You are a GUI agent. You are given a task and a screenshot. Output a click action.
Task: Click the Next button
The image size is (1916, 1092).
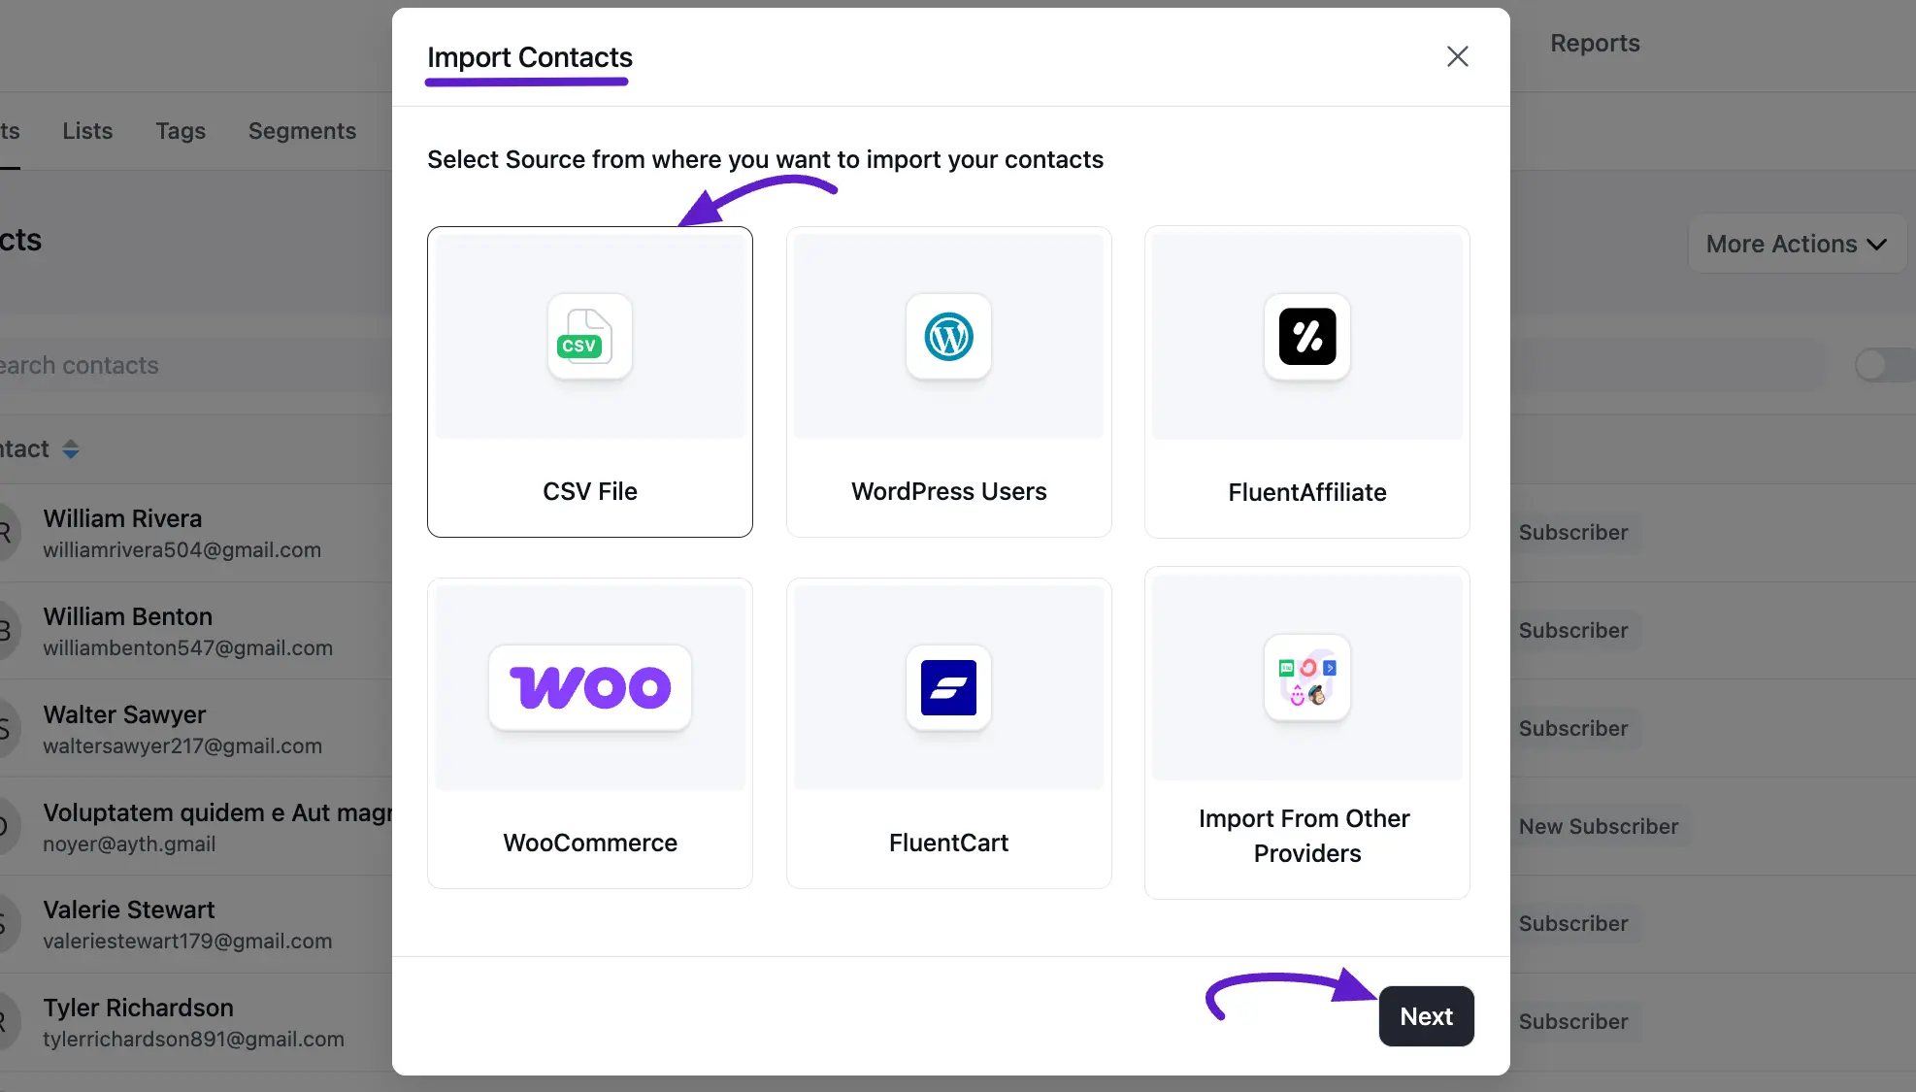coord(1426,1016)
